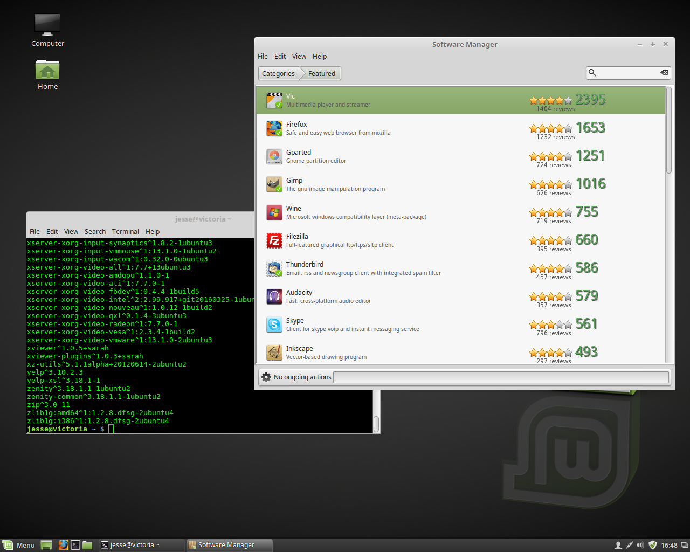Click the network tray icon
Viewport: 690px width, 552px height.
click(629, 545)
